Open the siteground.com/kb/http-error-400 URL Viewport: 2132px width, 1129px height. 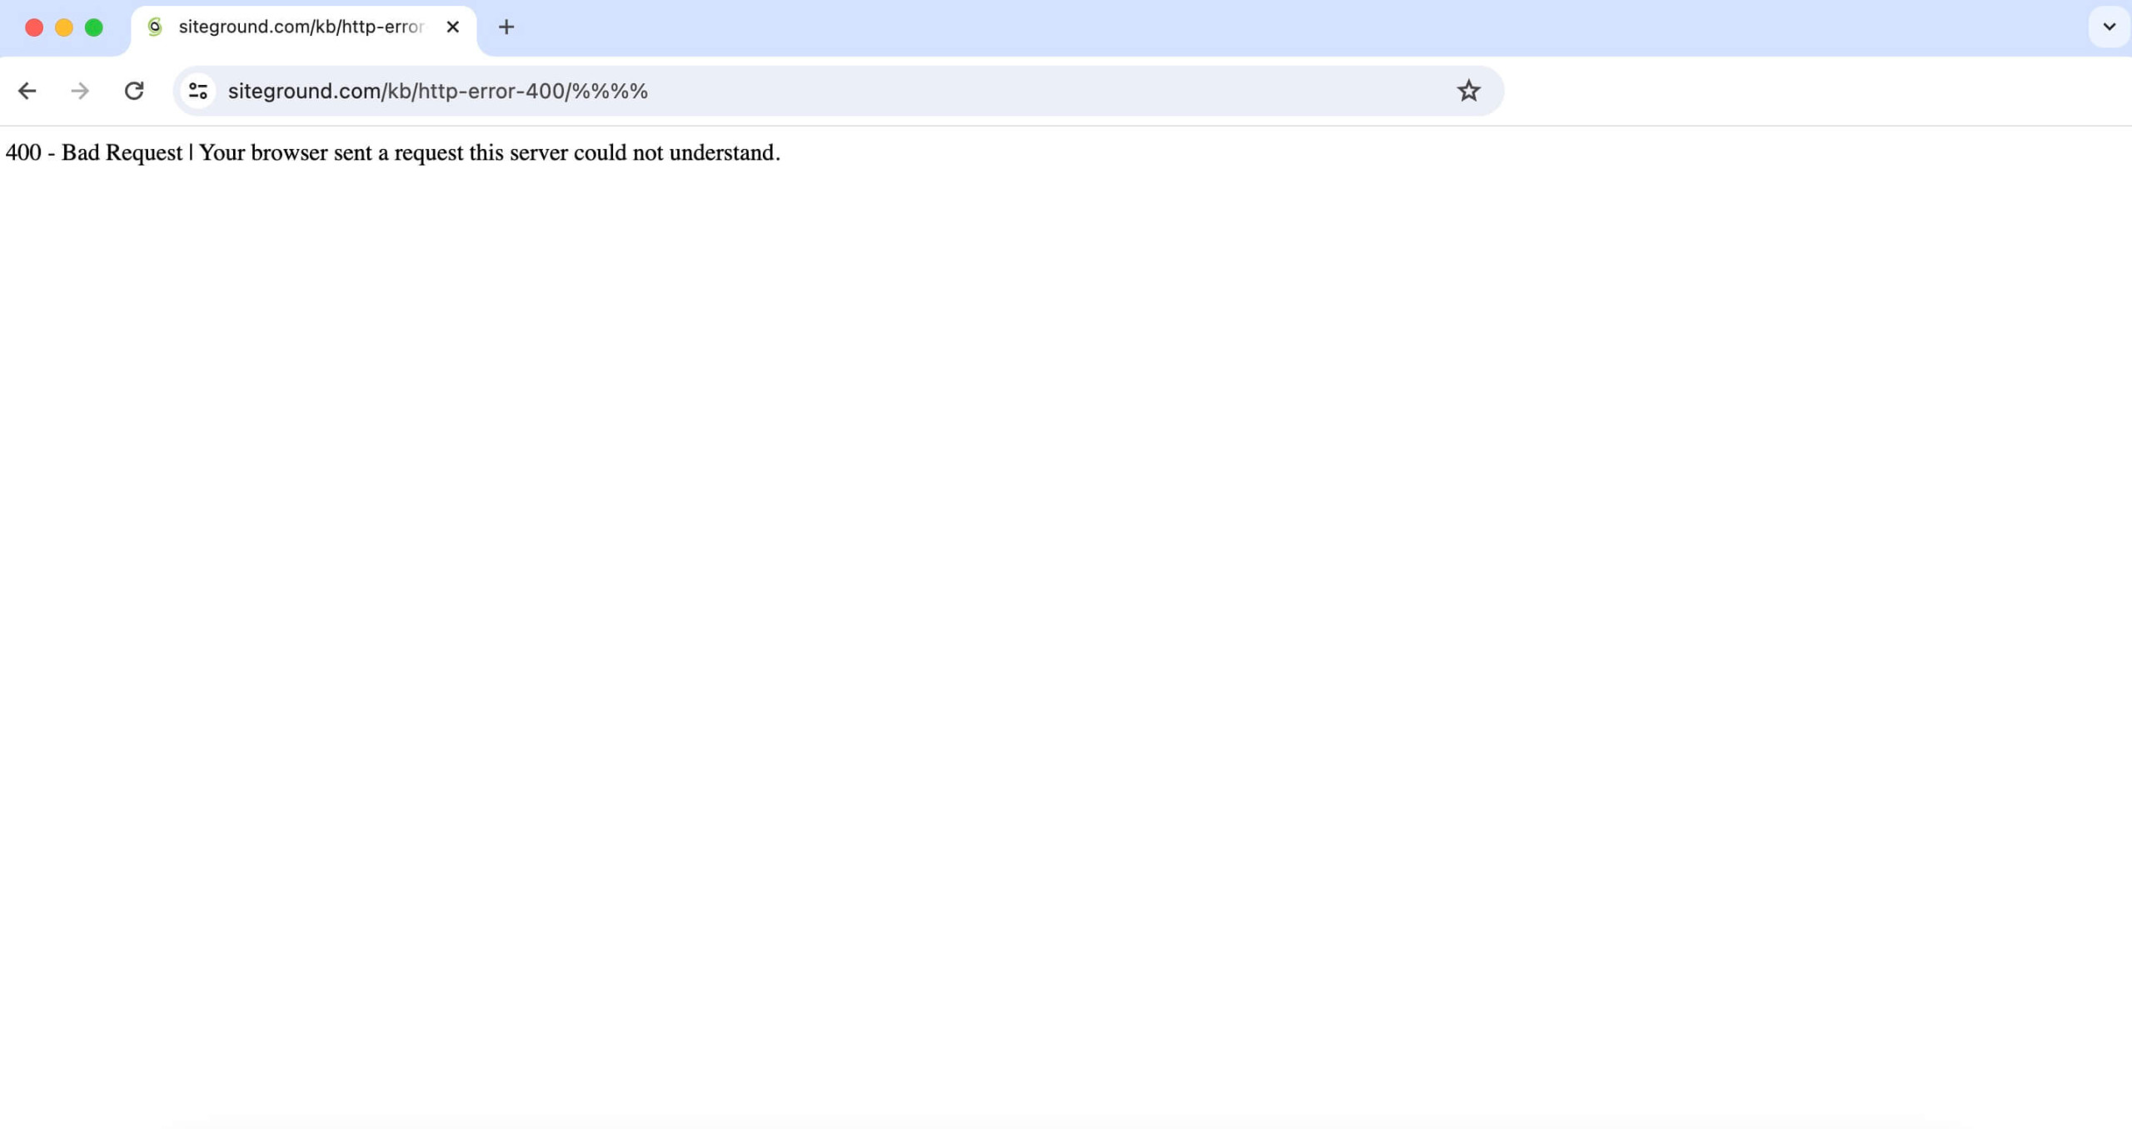point(437,90)
